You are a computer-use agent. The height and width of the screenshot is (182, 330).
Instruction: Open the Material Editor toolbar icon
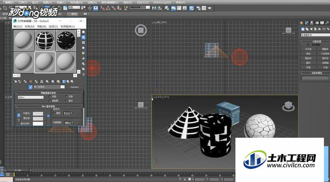click(x=192, y=8)
